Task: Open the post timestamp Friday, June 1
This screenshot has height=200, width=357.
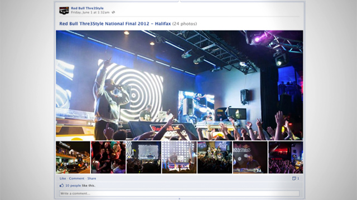Action: (x=90, y=12)
